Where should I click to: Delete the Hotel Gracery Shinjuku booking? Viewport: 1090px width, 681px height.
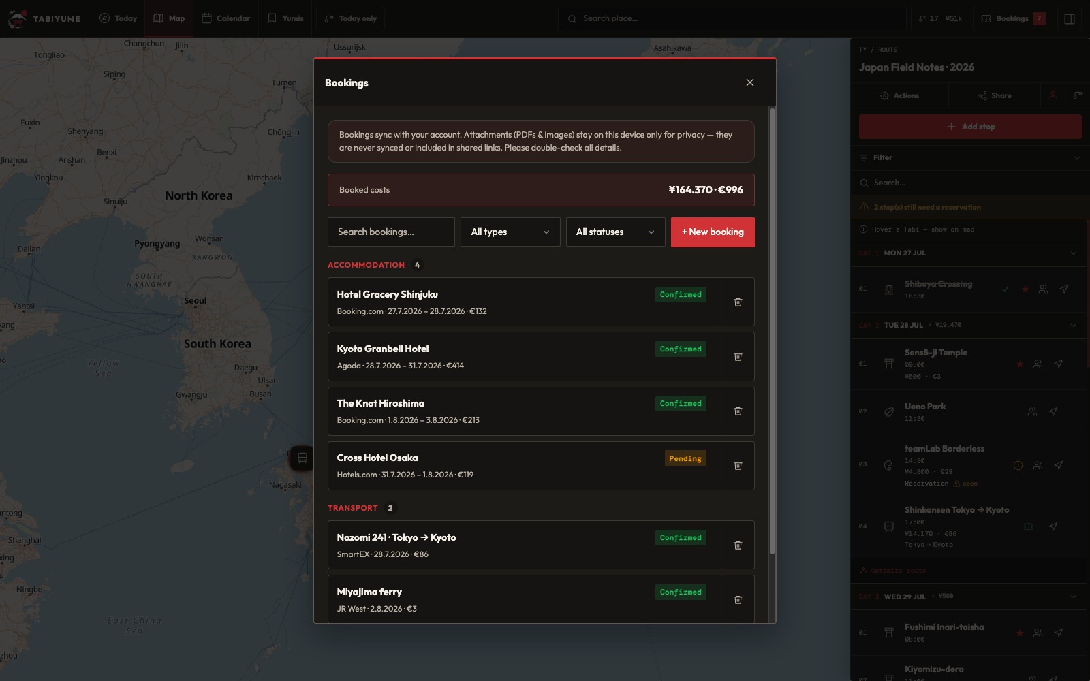point(738,302)
